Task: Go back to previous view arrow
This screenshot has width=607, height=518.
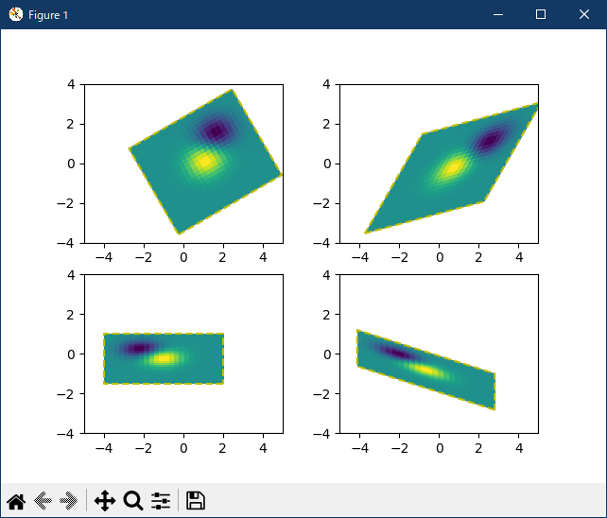Action: point(43,501)
